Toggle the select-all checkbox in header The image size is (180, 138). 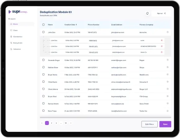43,25
